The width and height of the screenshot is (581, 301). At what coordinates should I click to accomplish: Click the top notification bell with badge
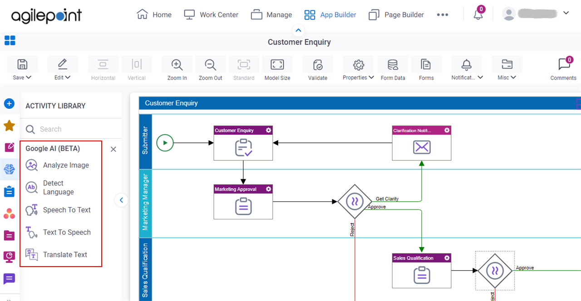pyautogui.click(x=478, y=14)
